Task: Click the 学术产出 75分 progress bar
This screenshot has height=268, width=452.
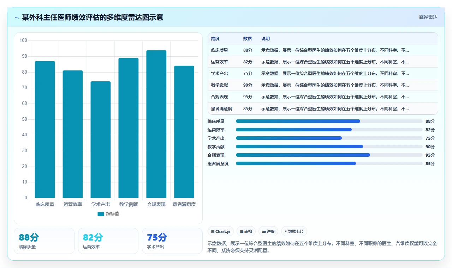Action: (x=329, y=138)
